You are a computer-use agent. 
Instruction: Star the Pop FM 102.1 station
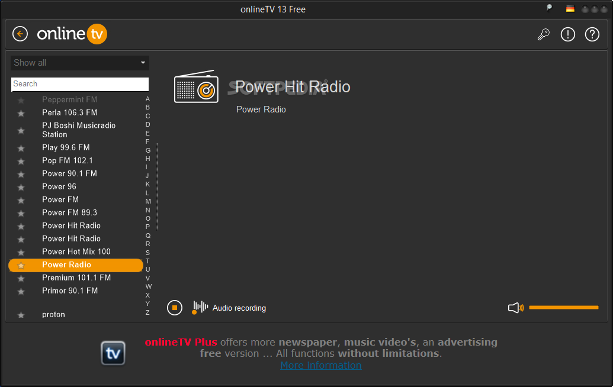(x=21, y=161)
